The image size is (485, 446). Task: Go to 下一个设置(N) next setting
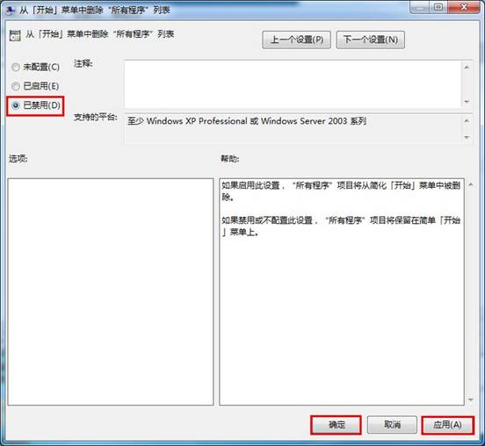(370, 40)
